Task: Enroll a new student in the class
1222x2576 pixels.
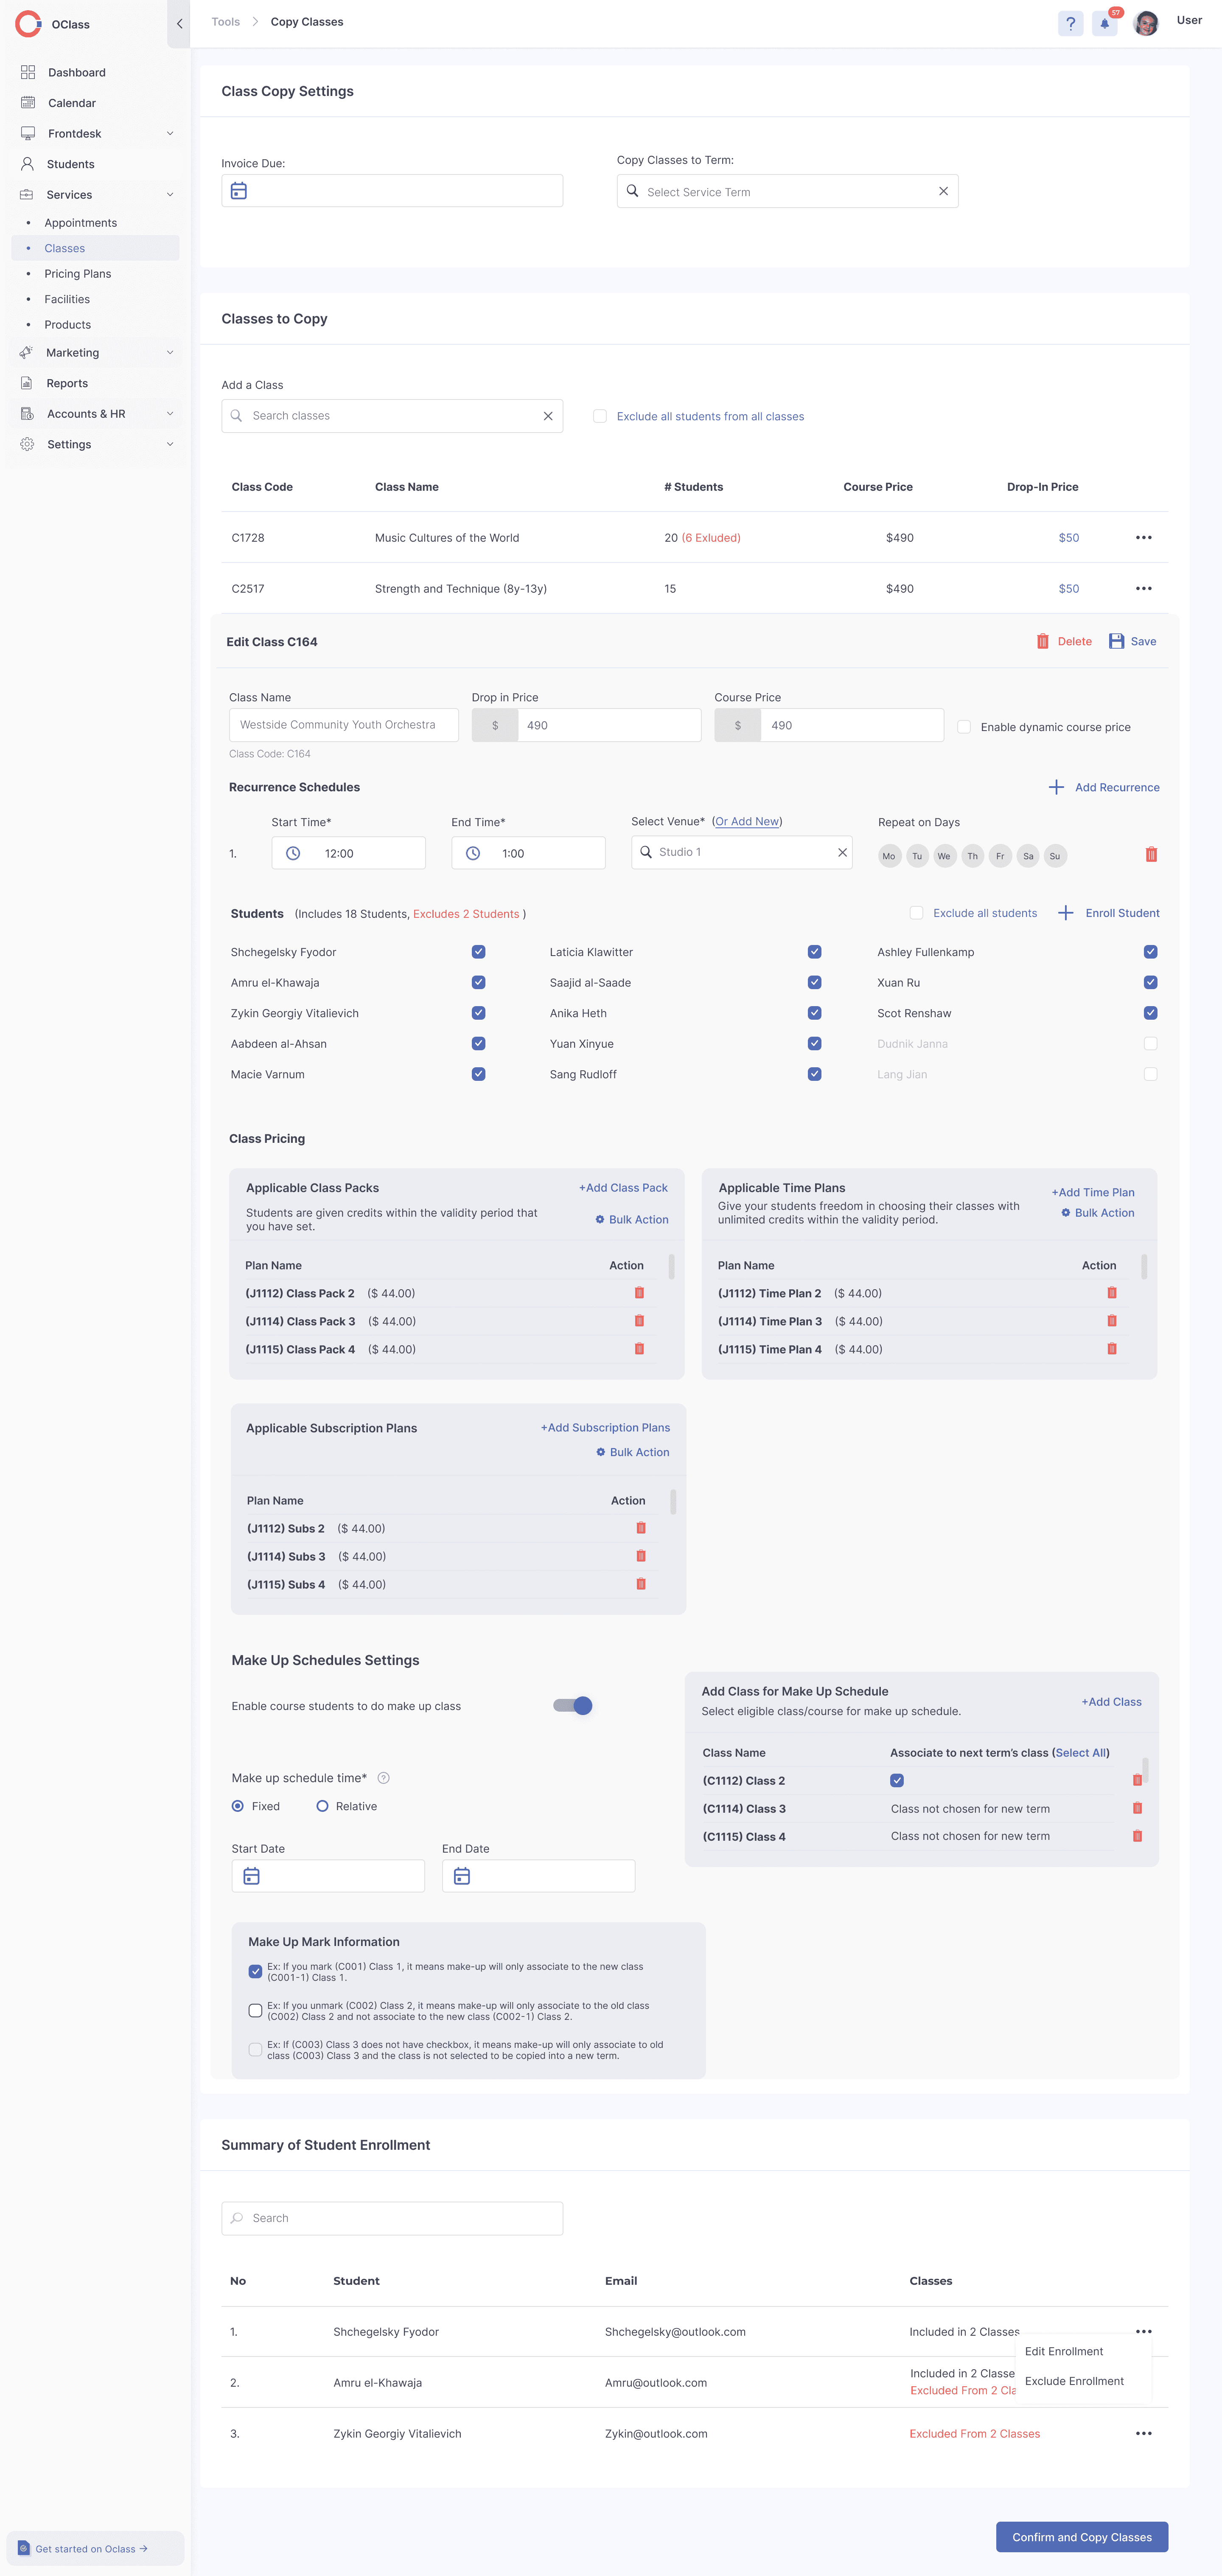Action: coord(1109,913)
